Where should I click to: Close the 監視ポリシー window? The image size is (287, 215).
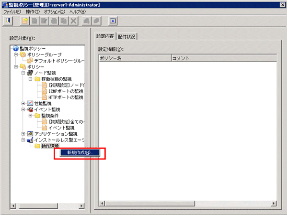pyautogui.click(x=282, y=5)
